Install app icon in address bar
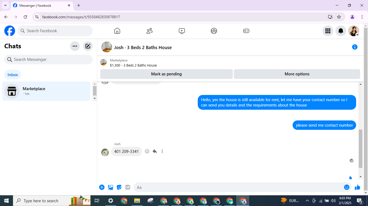Screen dimensions: 368x206 pos(330,17)
